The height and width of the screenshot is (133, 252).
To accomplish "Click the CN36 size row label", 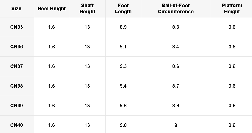I will (x=17, y=47).
